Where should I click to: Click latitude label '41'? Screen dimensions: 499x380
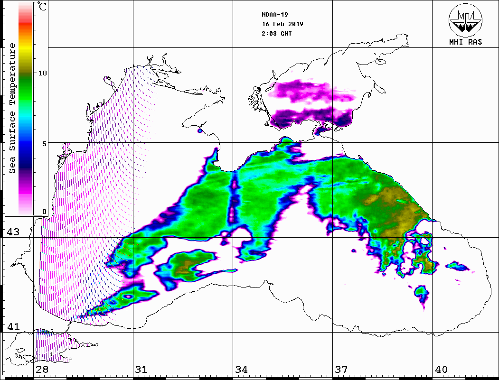coord(13,327)
